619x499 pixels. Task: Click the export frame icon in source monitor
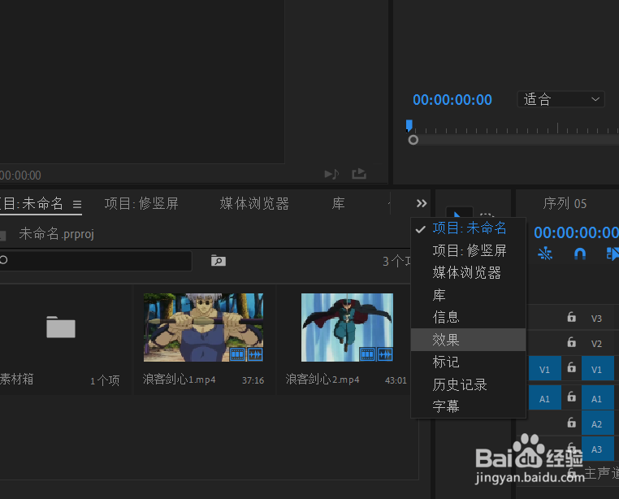(359, 173)
